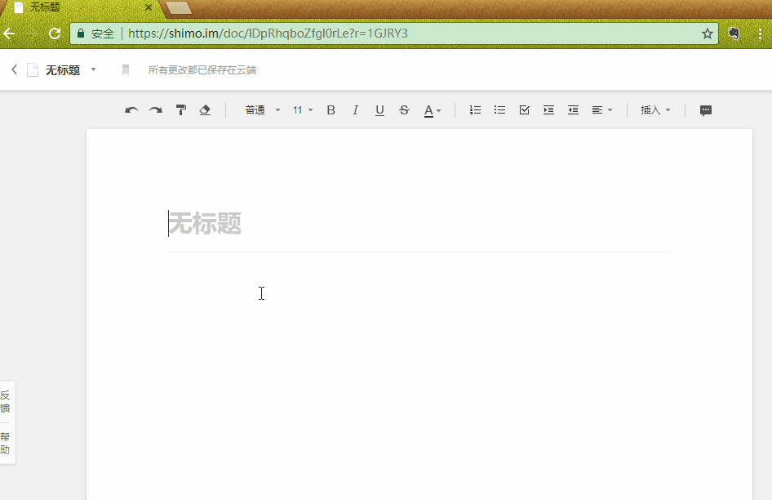Increase paragraph indent
This screenshot has height=500, width=772.
(x=548, y=110)
